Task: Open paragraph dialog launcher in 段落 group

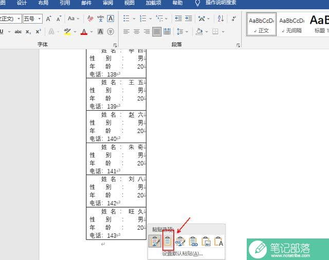Action: (x=238, y=45)
